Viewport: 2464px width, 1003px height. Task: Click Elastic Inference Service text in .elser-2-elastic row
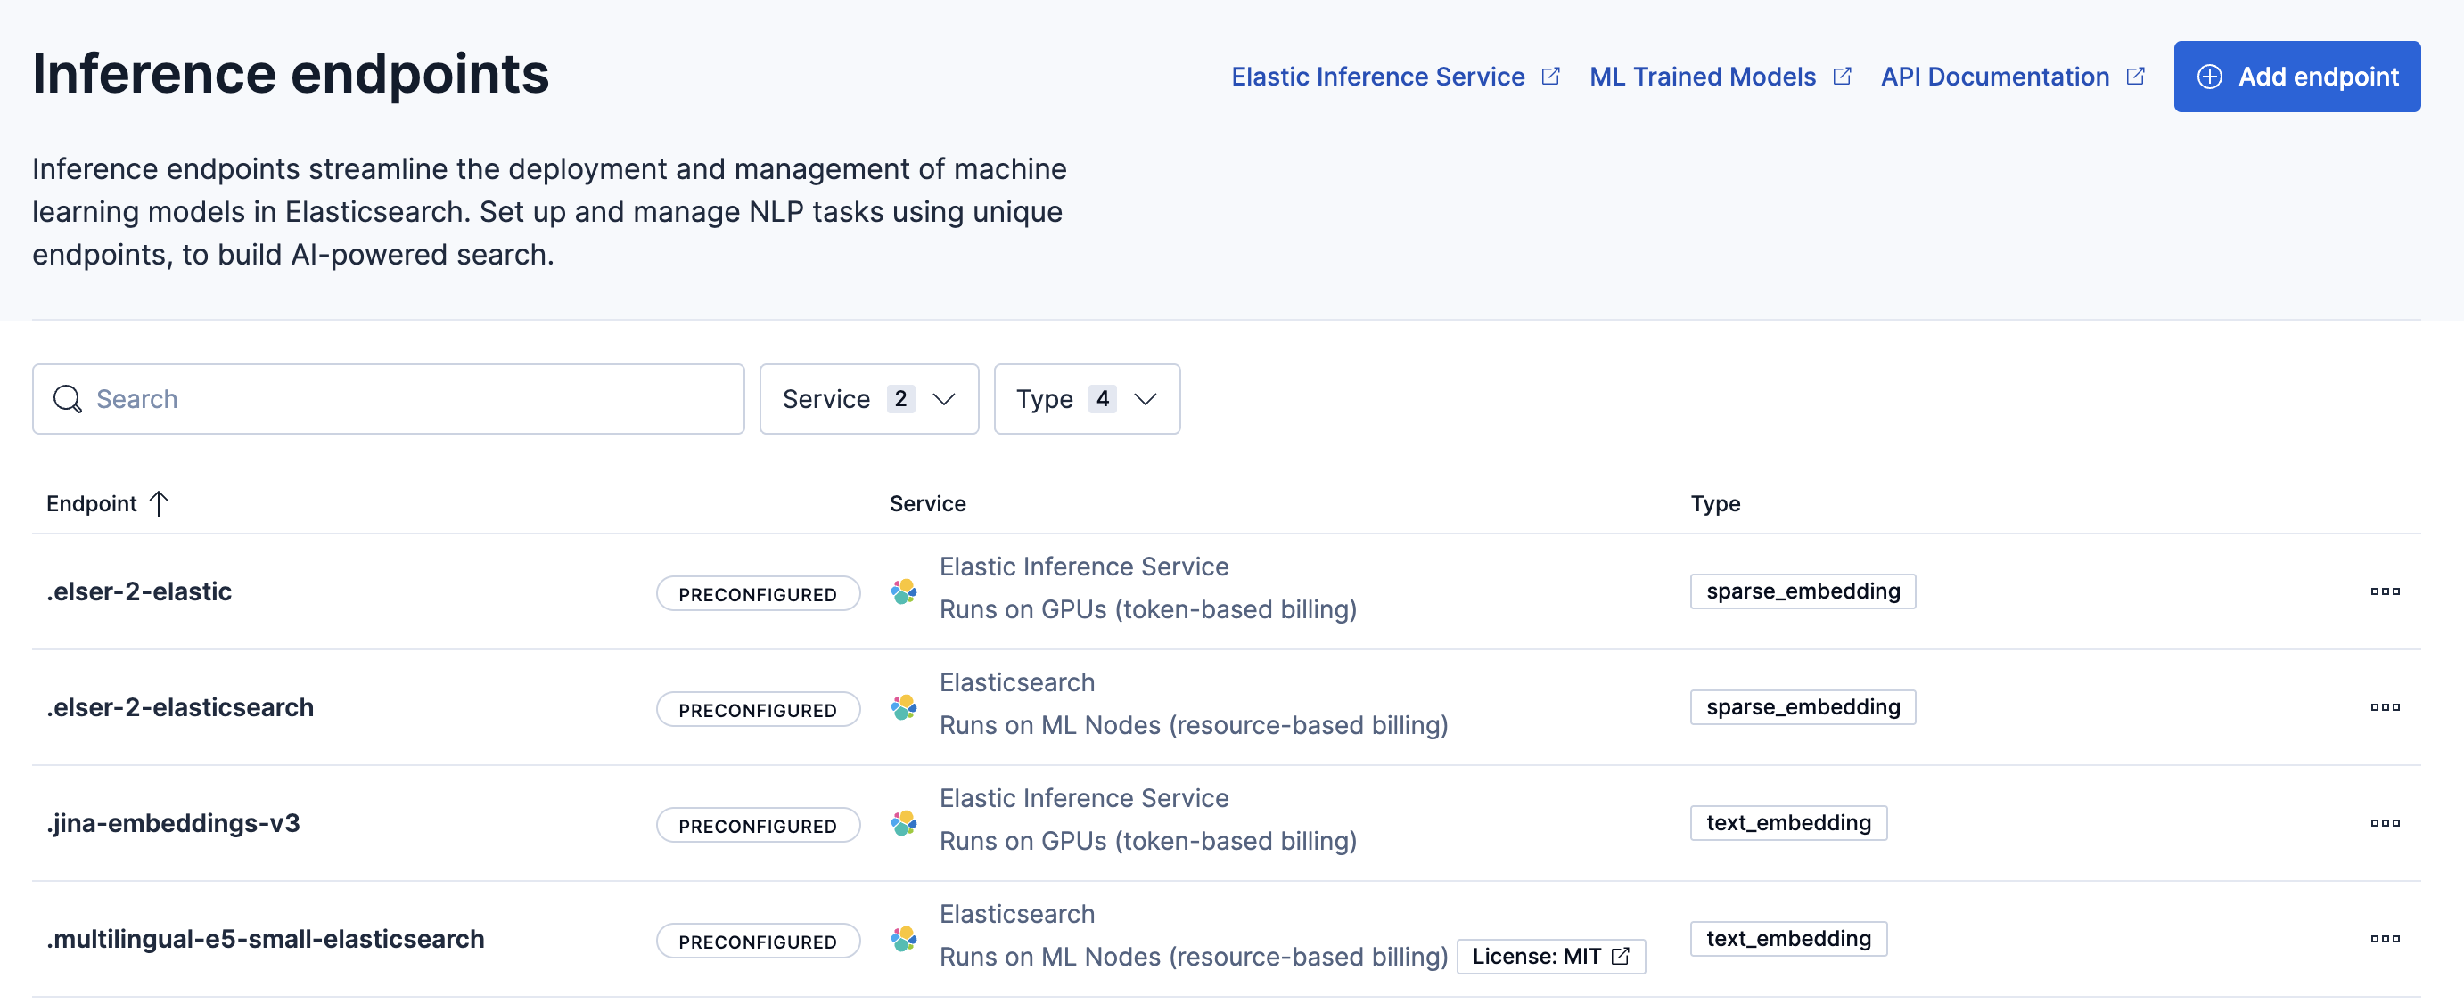(x=1084, y=566)
